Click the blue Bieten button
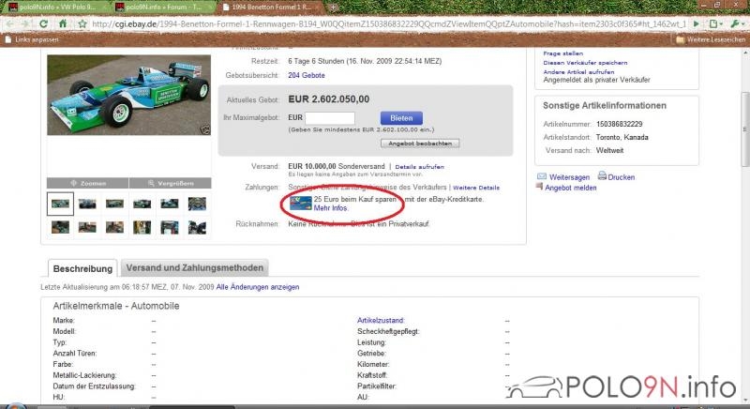The image size is (750, 409). click(401, 117)
